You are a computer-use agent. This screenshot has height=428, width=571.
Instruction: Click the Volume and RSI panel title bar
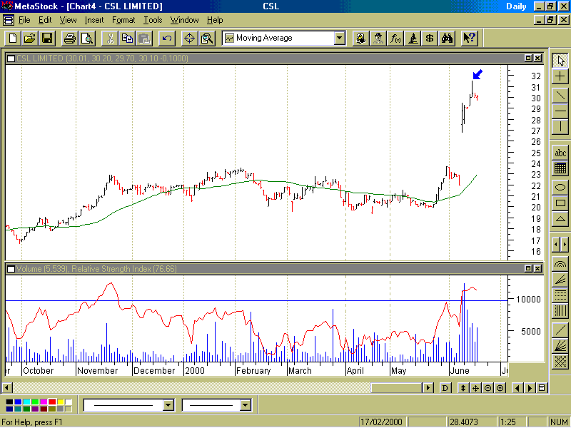275,269
